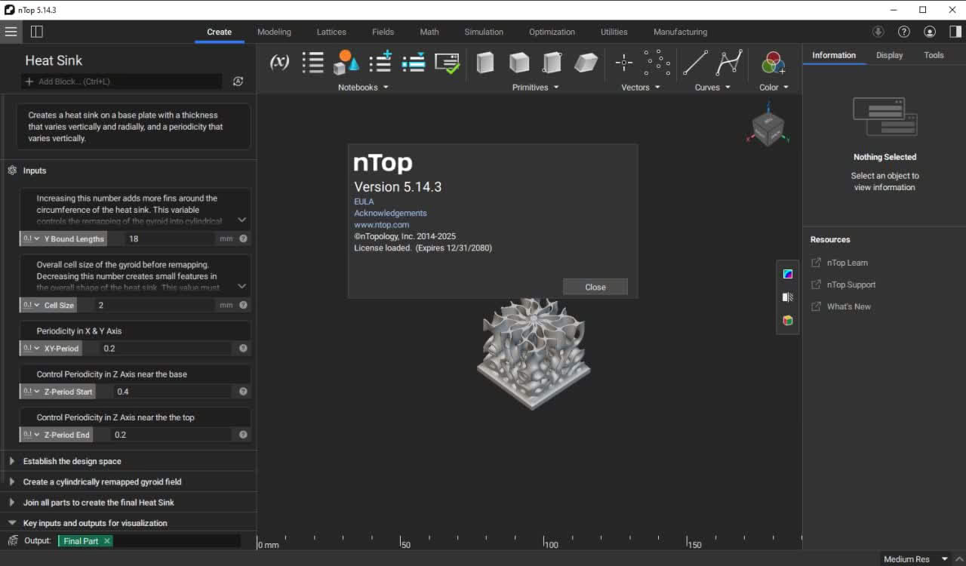Viewport: 966px width, 566px height.
Task: Click the auto-reload icon next to Add Block
Action: 238,81
